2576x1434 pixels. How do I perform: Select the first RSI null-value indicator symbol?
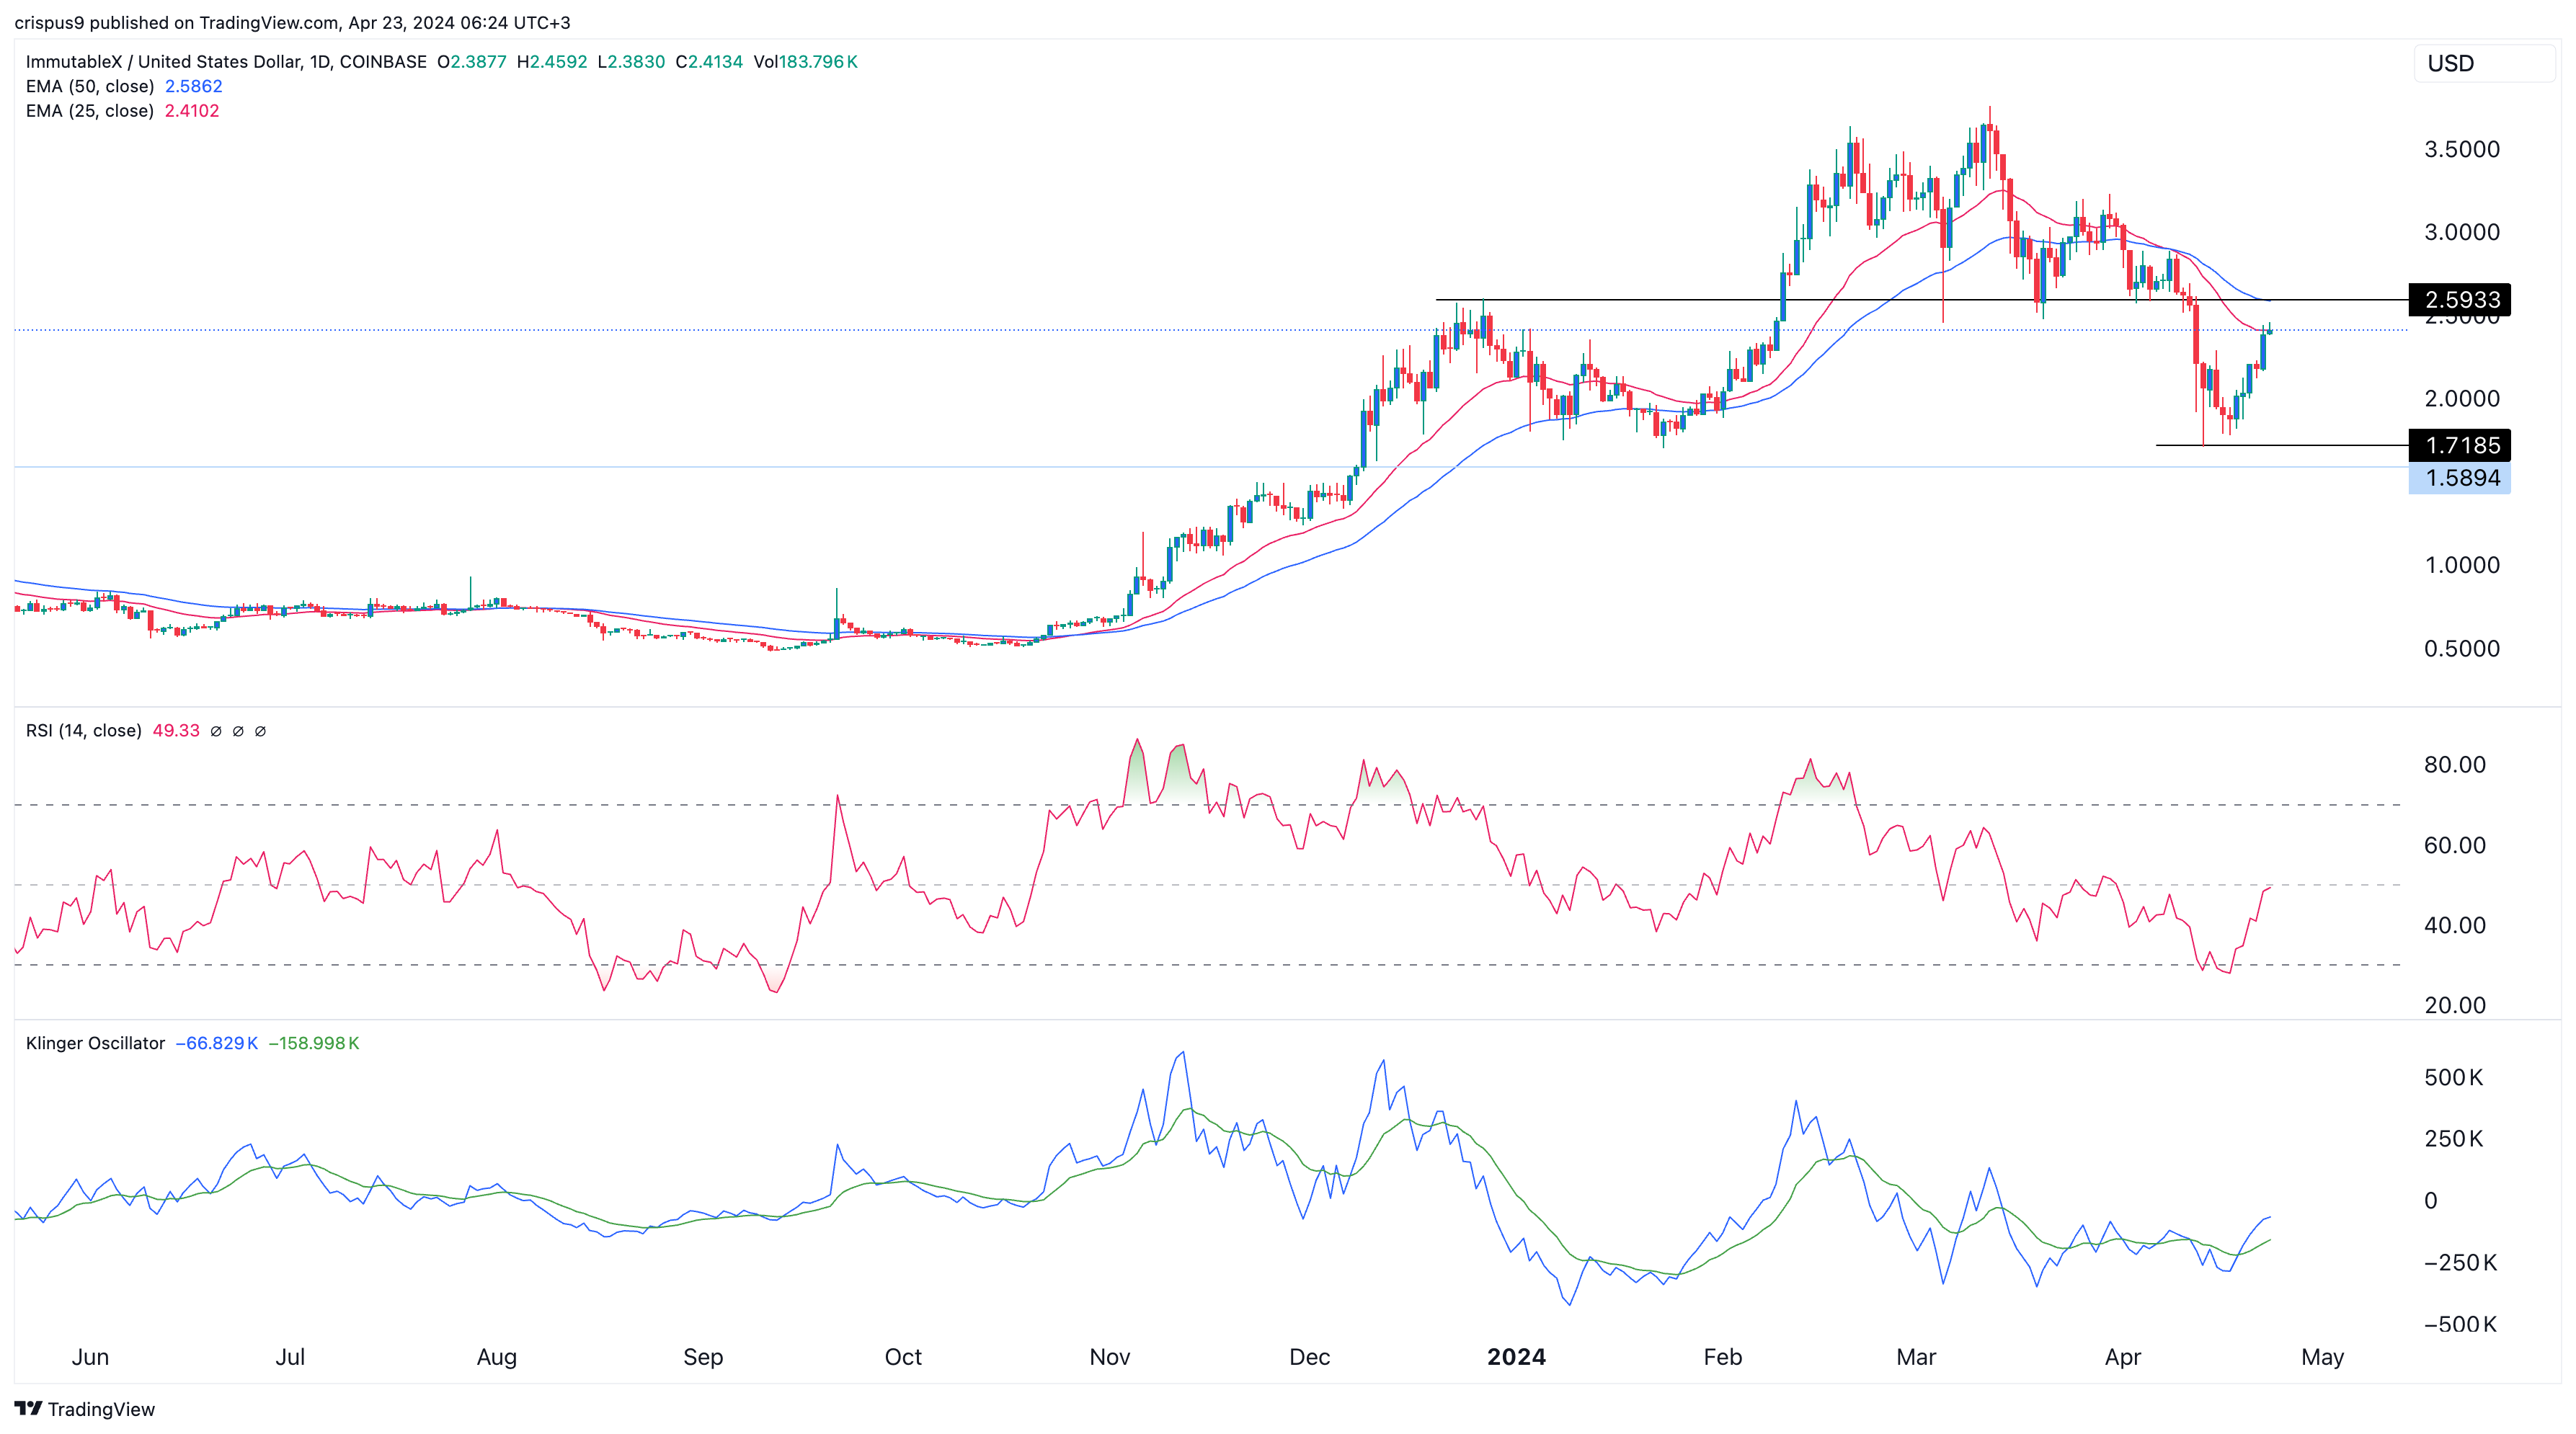click(213, 730)
